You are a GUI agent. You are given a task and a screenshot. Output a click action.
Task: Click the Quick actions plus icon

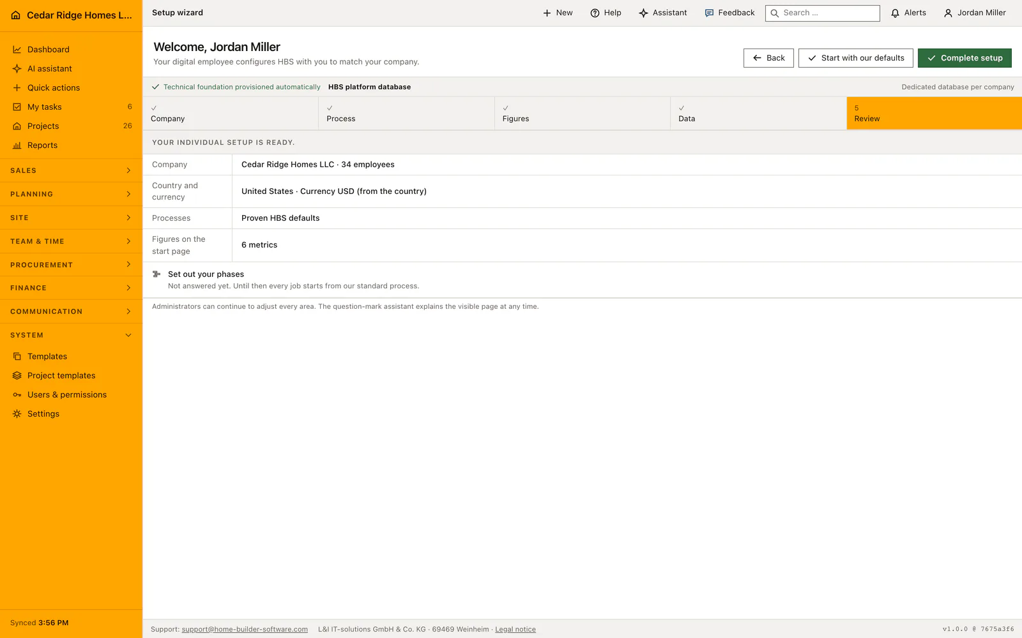click(x=17, y=88)
